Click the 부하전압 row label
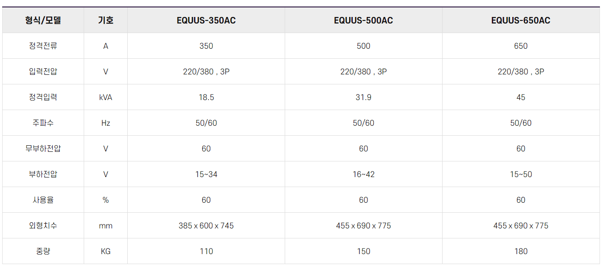Viewport: 603px width, 268px height. click(43, 174)
